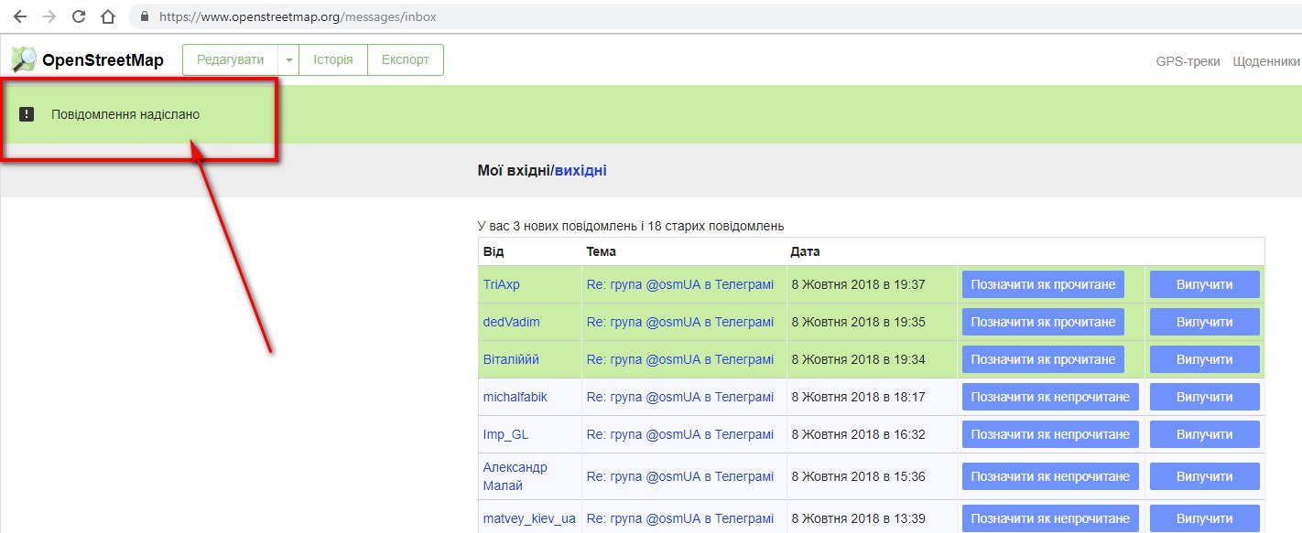Click the date 8 Жовтня 2018 в 19:35
Viewport: 1302px width, 533px height.
(x=858, y=322)
